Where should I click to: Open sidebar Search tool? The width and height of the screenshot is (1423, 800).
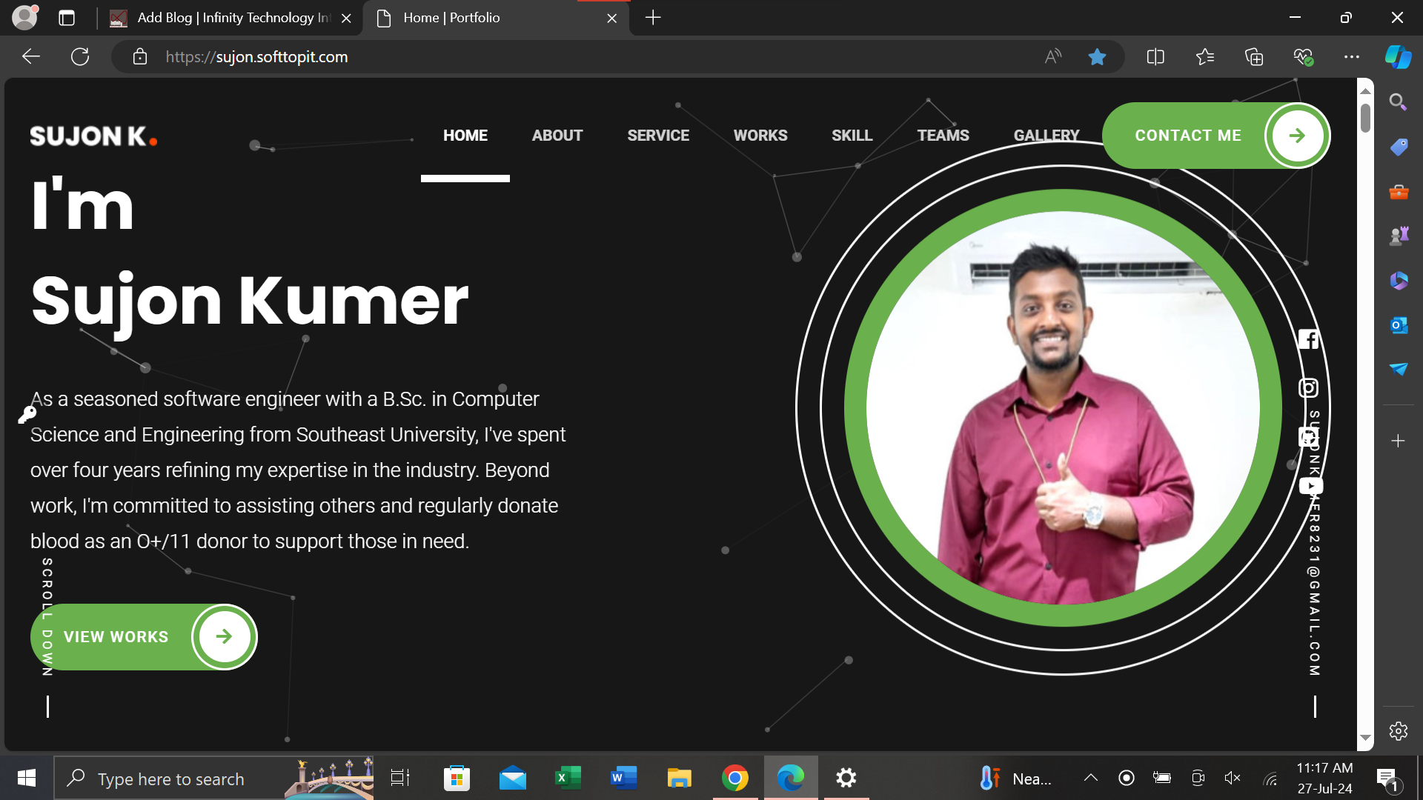(1398, 102)
